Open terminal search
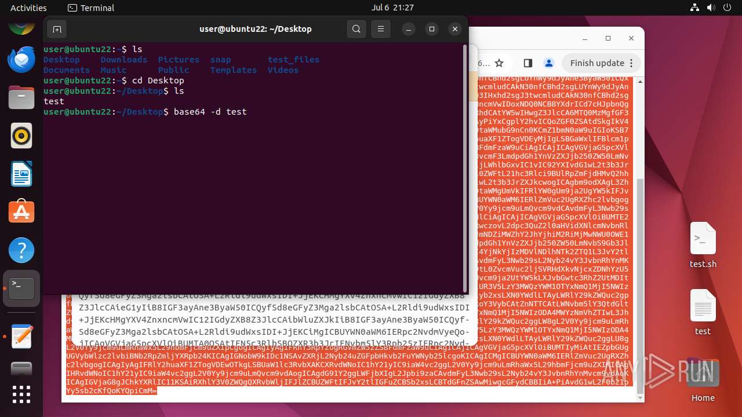This screenshot has height=417, width=742. (357, 29)
